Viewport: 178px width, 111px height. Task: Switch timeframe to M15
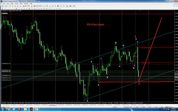coord(44,9)
